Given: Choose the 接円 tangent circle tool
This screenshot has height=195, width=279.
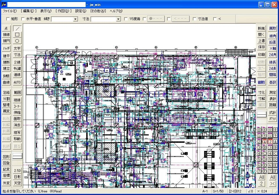Looking at the screenshot, I should 6,41.
